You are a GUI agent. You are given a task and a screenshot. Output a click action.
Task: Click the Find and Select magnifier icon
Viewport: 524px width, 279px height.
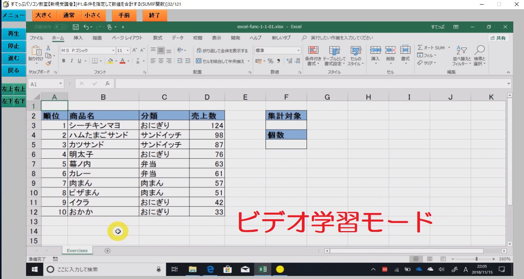pos(480,50)
